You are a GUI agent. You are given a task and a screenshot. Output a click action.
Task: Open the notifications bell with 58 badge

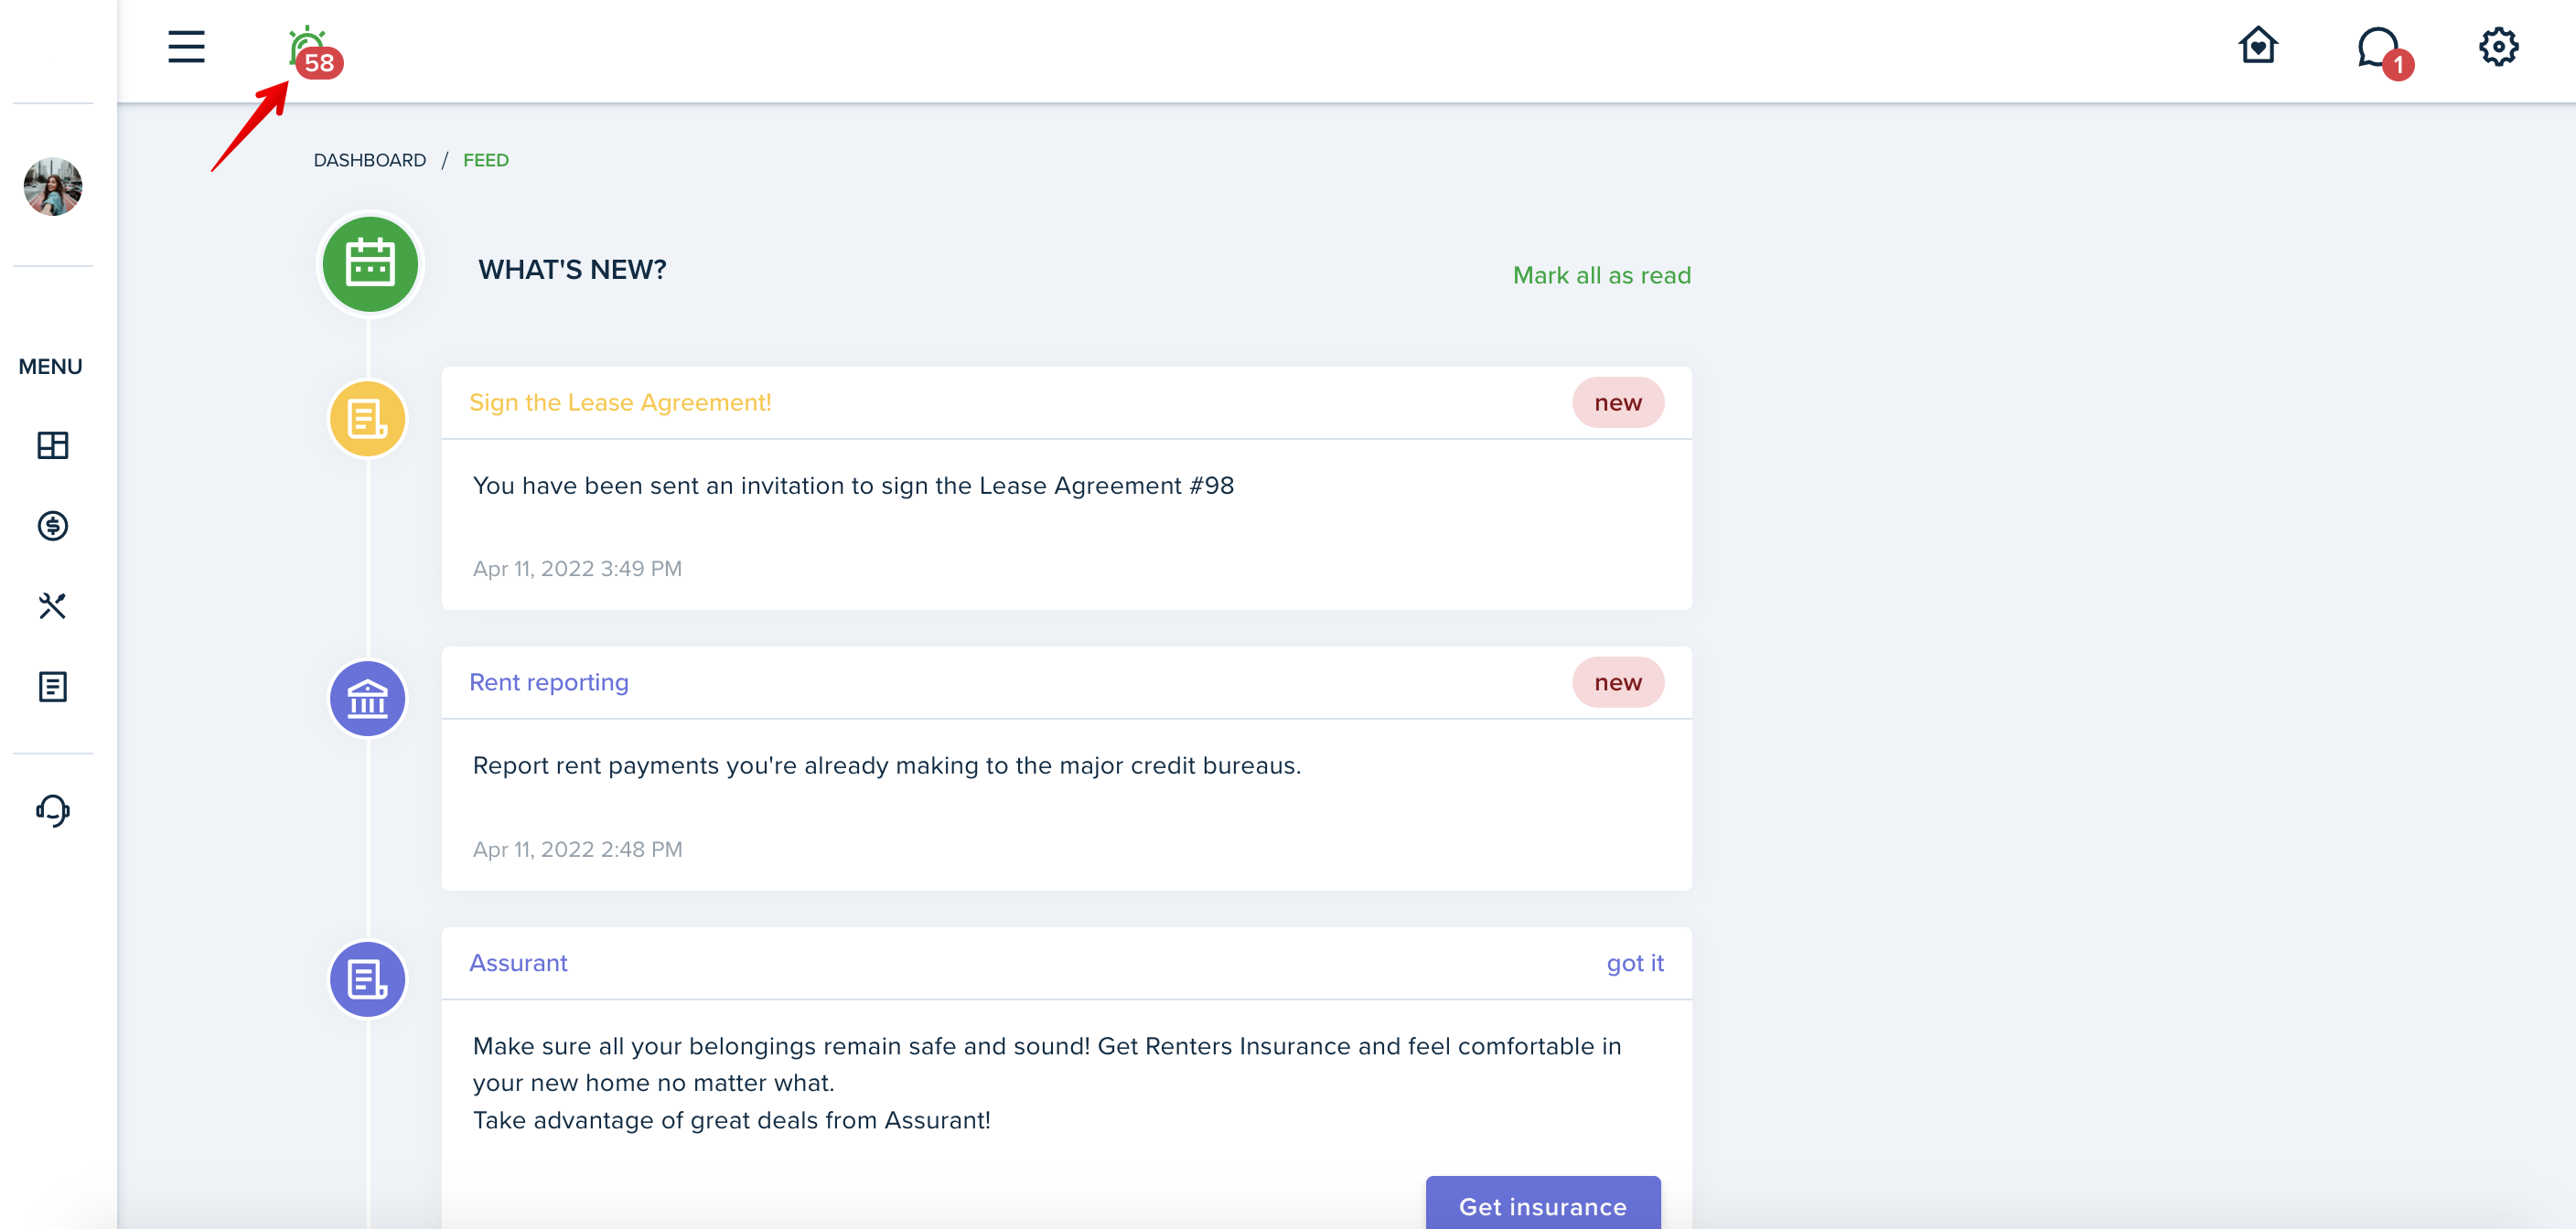click(314, 52)
